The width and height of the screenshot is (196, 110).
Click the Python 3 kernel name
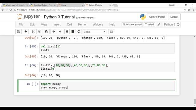coord(169,24)
